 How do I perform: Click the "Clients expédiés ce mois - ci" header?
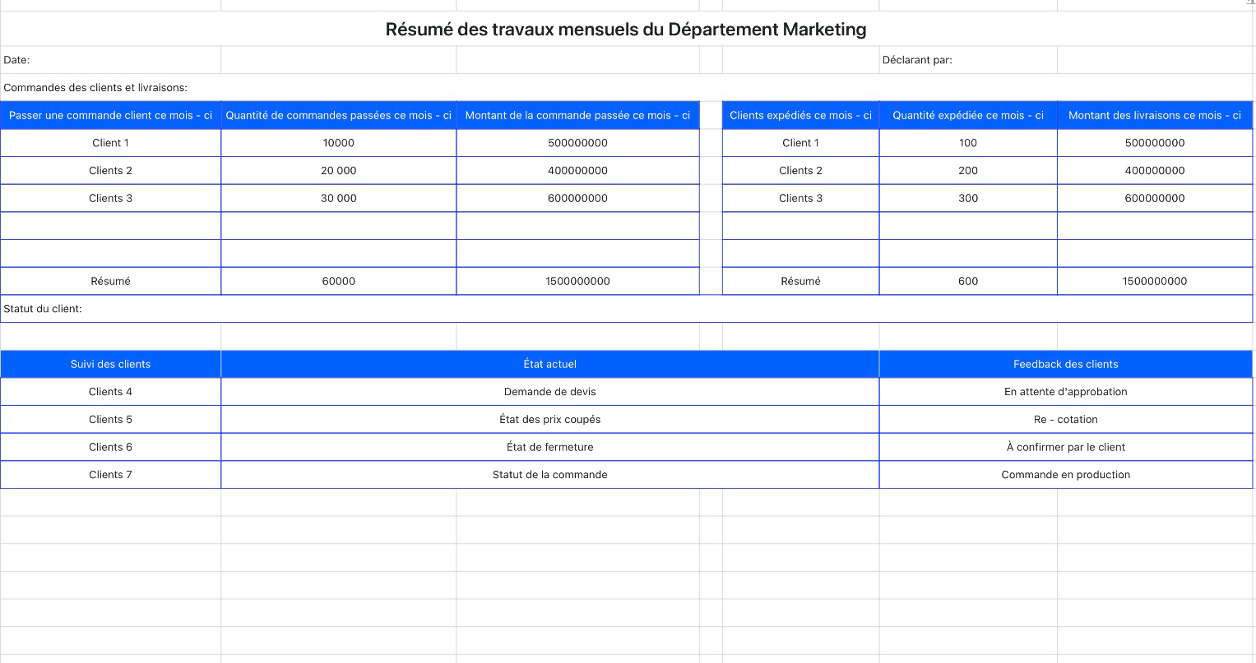800,116
